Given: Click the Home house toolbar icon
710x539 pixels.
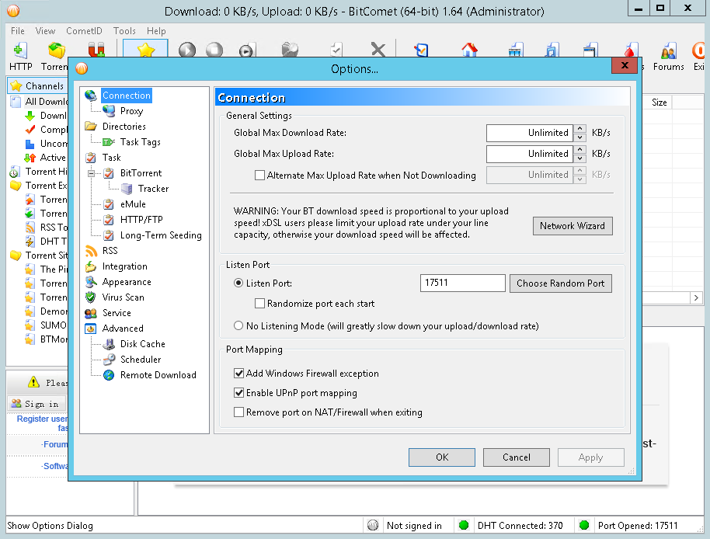Looking at the screenshot, I should click(x=469, y=50).
